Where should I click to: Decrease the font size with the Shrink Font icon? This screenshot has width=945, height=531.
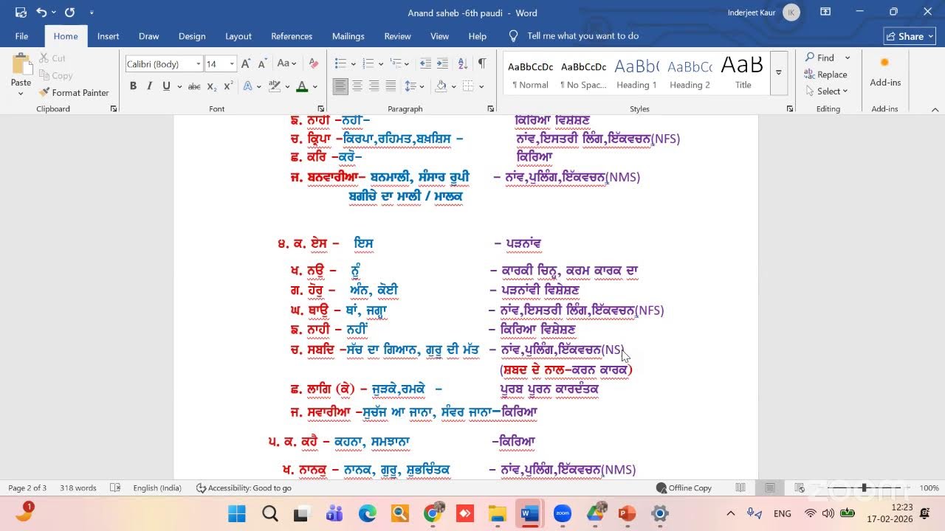263,64
